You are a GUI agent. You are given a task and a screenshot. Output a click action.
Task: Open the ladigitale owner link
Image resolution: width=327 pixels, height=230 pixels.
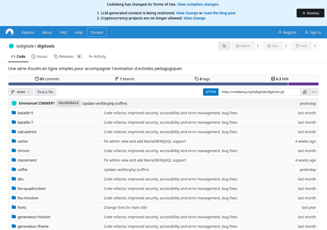(x=25, y=46)
